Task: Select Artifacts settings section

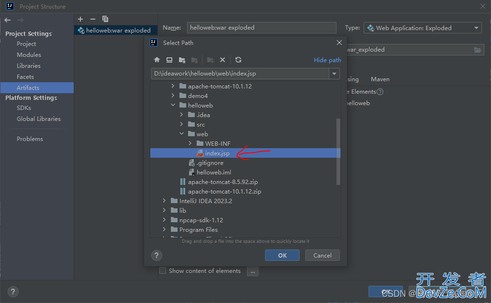Action: click(37, 88)
